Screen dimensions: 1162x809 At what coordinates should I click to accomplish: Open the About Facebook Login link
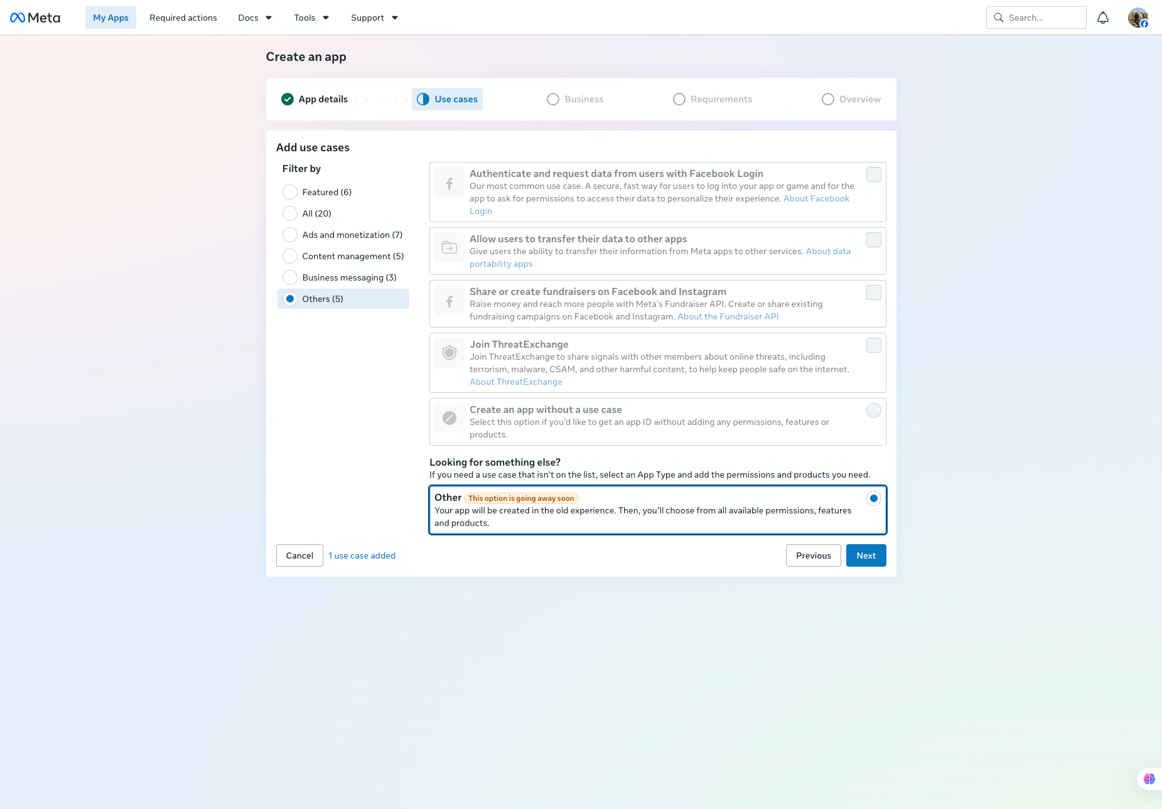(816, 198)
